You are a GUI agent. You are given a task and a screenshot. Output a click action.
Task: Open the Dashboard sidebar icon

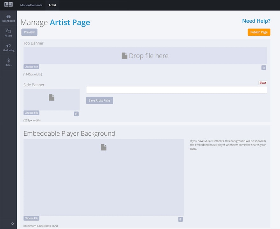click(9, 18)
